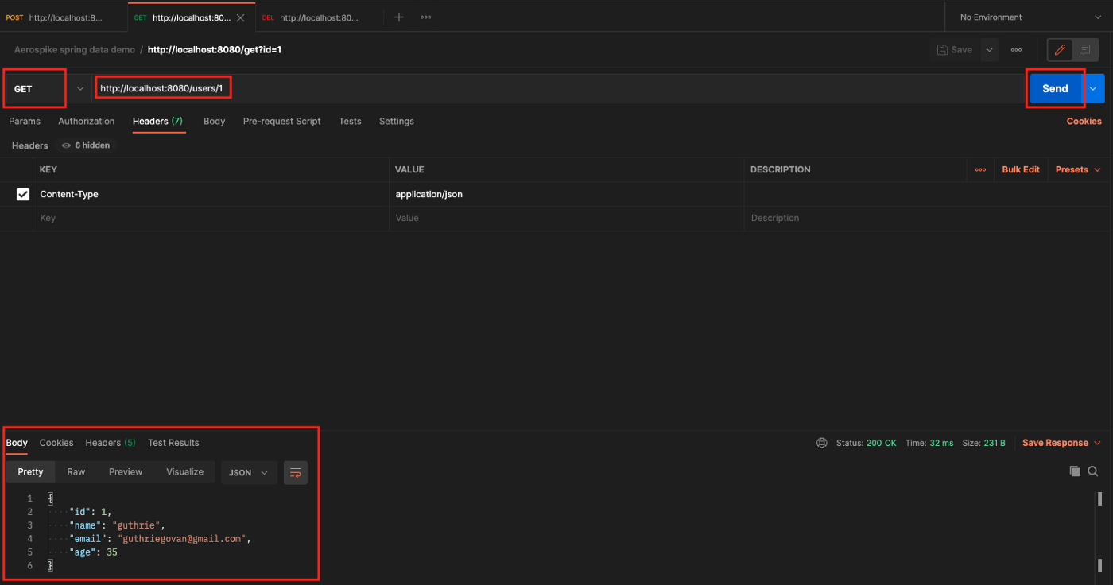This screenshot has height=585, width=1113.
Task: Expand the Presets dropdown
Action: point(1078,169)
